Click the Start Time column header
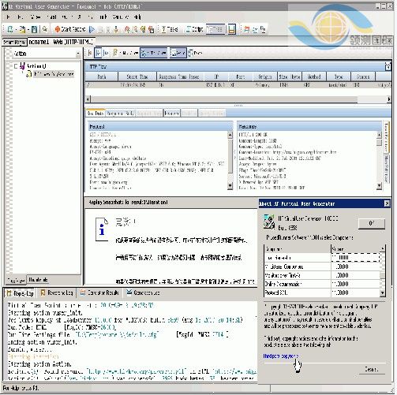The height and width of the screenshot is (395, 397). [137, 76]
